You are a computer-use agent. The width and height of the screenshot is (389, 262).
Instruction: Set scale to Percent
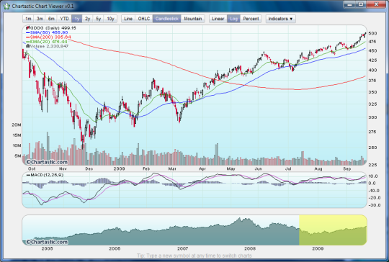pyautogui.click(x=251, y=19)
